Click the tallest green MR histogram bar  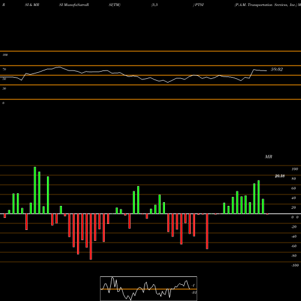(35, 190)
